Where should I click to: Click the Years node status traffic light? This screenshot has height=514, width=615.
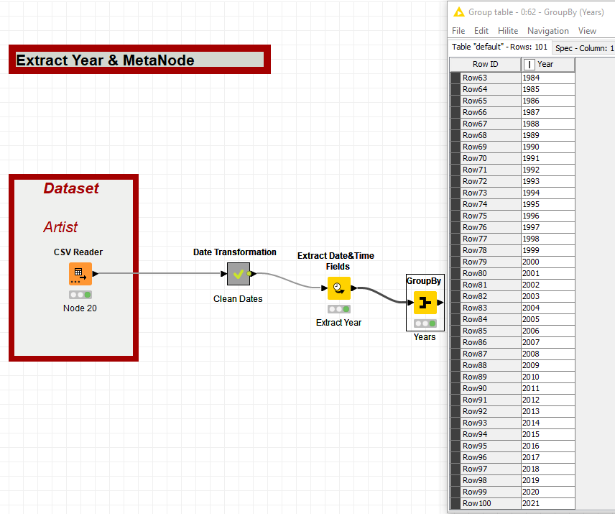click(x=425, y=323)
